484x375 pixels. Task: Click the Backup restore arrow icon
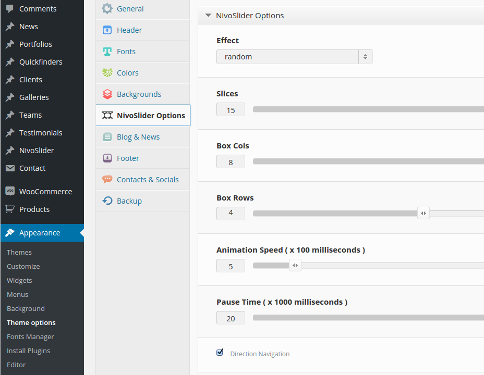[107, 201]
